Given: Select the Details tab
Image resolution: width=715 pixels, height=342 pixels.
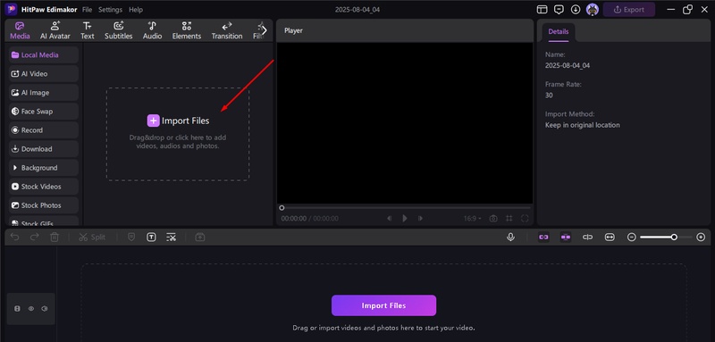Looking at the screenshot, I should click(x=558, y=32).
